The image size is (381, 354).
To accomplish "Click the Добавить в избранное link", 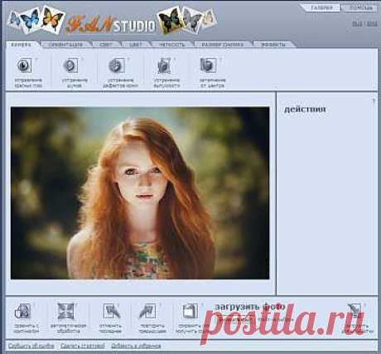I will coord(136,346).
